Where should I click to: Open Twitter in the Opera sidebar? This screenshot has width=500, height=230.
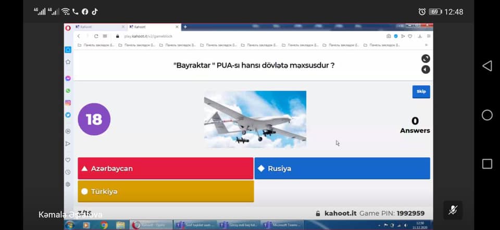coord(68,115)
